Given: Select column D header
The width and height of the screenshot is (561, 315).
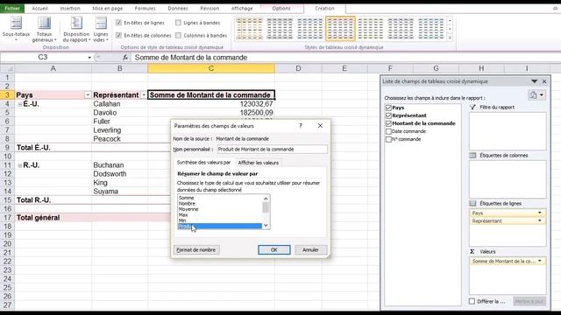Looking at the screenshot, I should point(298,68).
